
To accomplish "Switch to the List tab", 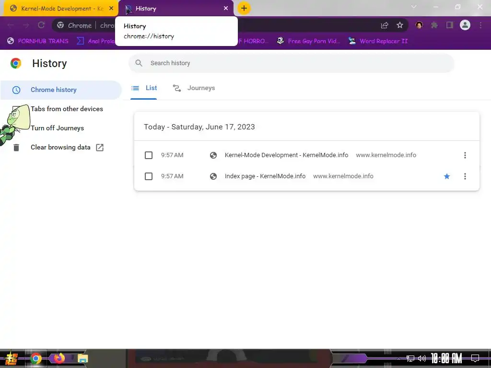I will (x=144, y=88).
